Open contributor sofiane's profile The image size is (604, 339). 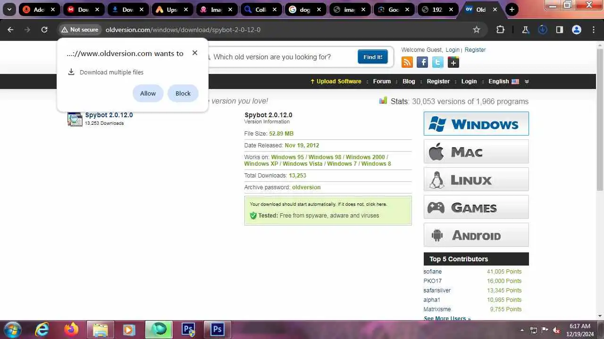[433, 272]
